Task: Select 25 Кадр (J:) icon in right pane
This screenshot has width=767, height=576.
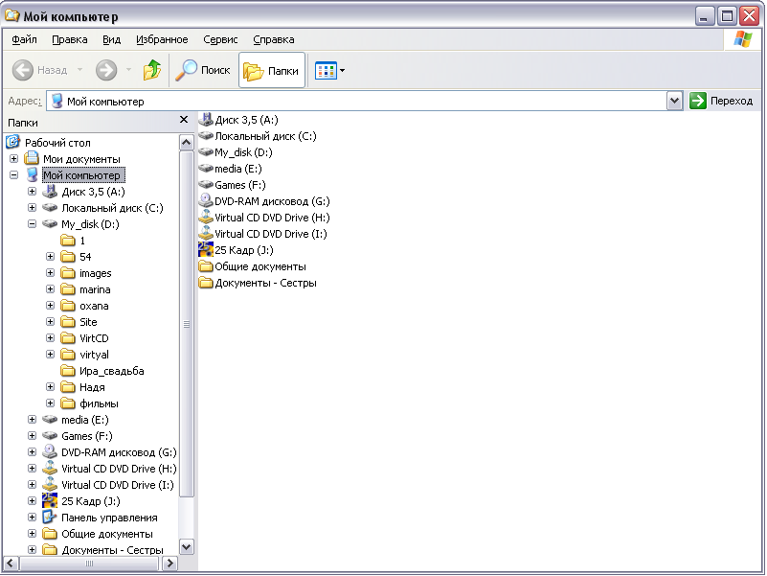Action: (x=206, y=250)
